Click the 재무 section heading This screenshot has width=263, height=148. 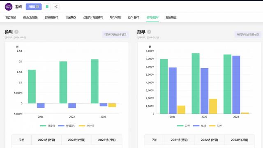click(141, 32)
